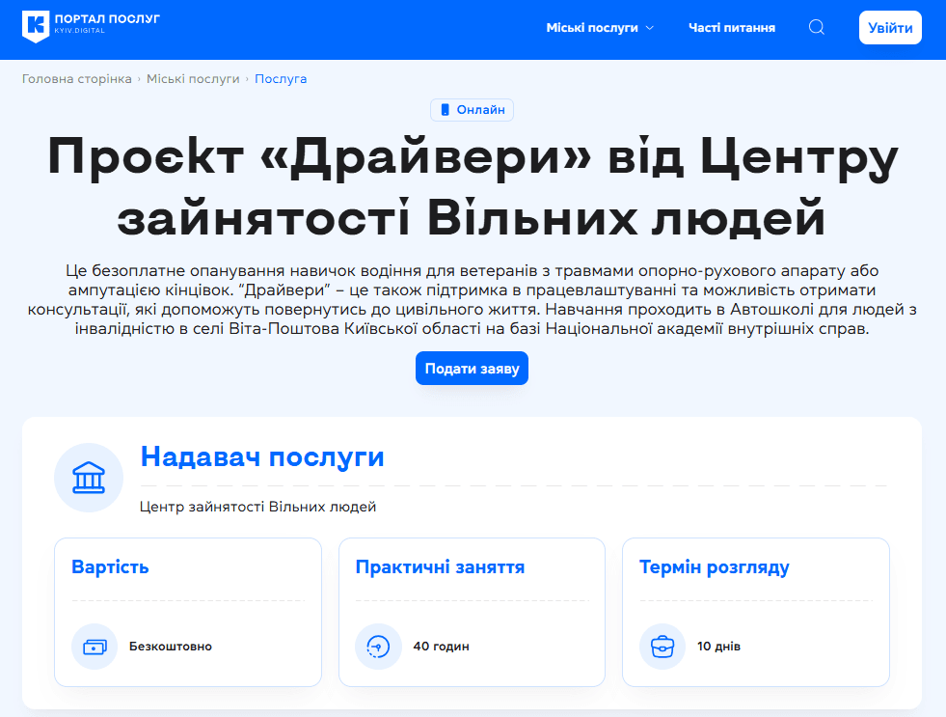The height and width of the screenshot is (717, 946).
Task: Click the ПОРТАЛ ПОСЛУГ header title
Action: click(x=109, y=19)
